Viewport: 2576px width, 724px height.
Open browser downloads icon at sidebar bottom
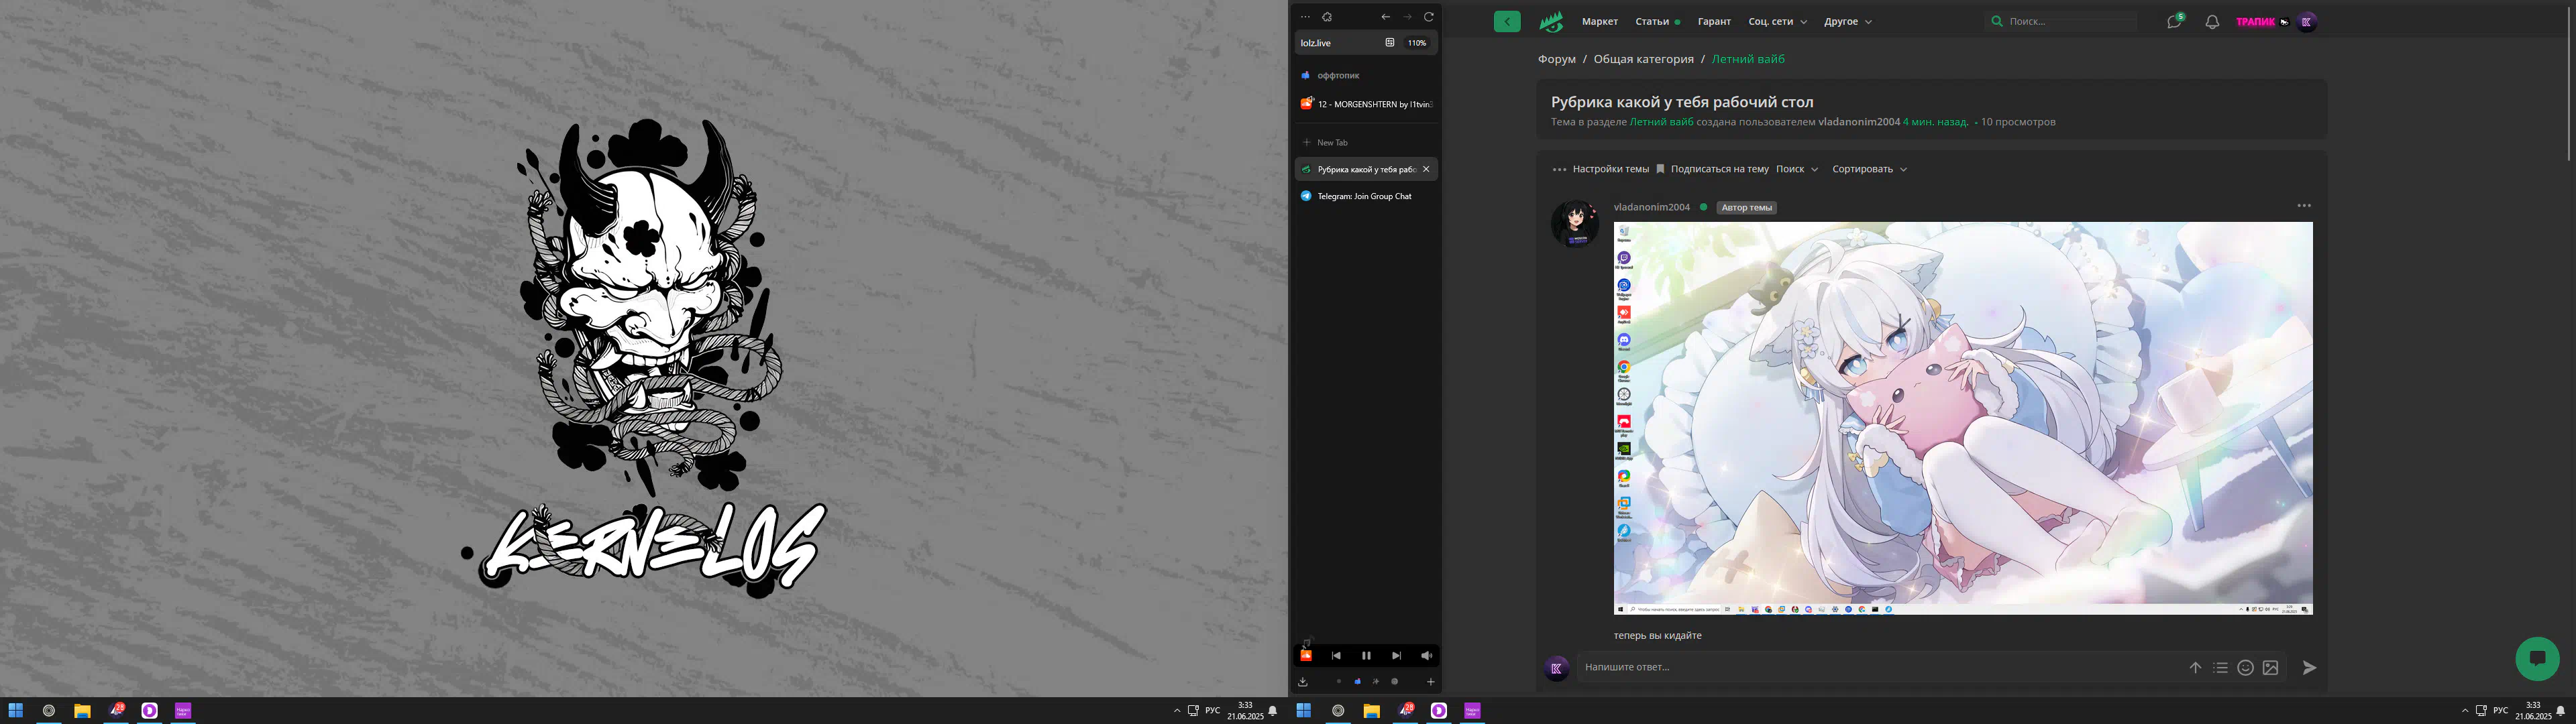[x=1303, y=682]
